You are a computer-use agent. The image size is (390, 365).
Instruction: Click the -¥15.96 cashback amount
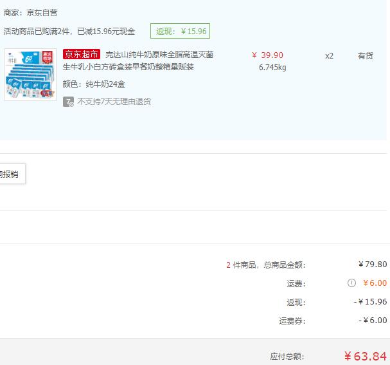(x=370, y=302)
